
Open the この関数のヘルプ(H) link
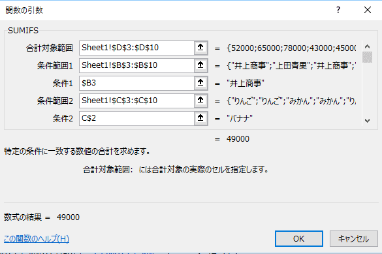[x=37, y=239]
